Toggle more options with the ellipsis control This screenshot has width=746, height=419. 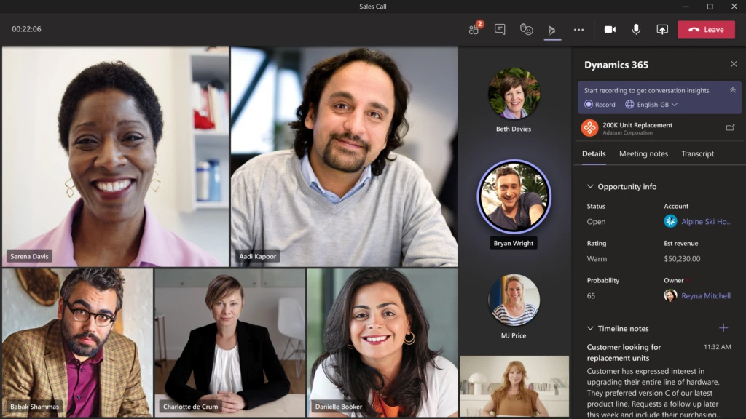tap(578, 29)
